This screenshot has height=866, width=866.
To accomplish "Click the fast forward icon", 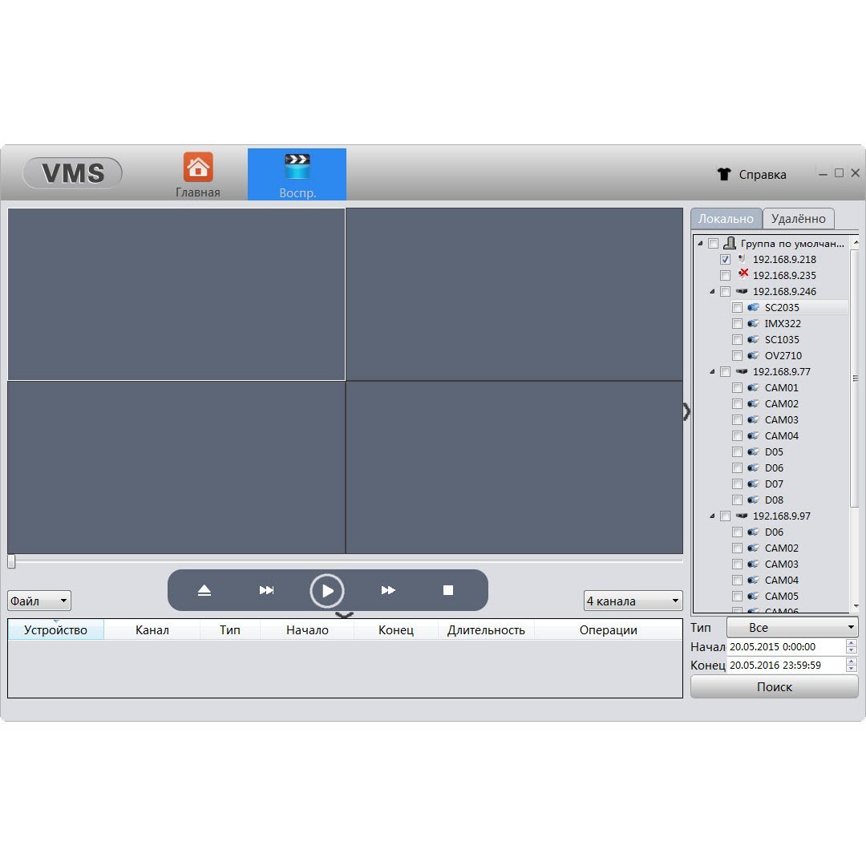I will 388,590.
